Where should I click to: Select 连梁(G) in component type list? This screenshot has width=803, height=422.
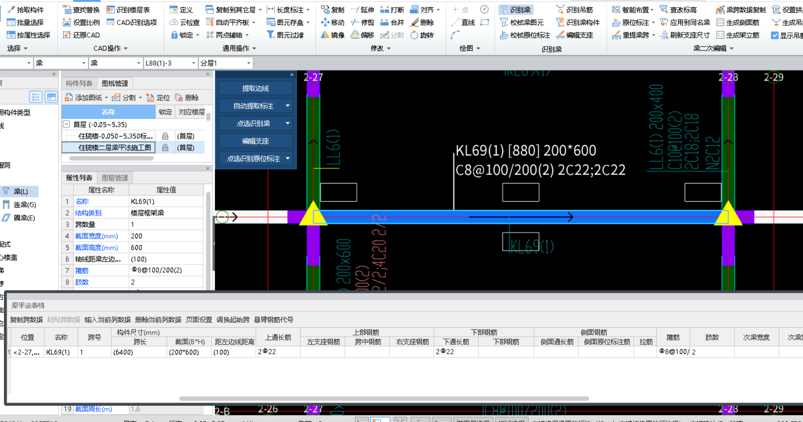(x=19, y=205)
